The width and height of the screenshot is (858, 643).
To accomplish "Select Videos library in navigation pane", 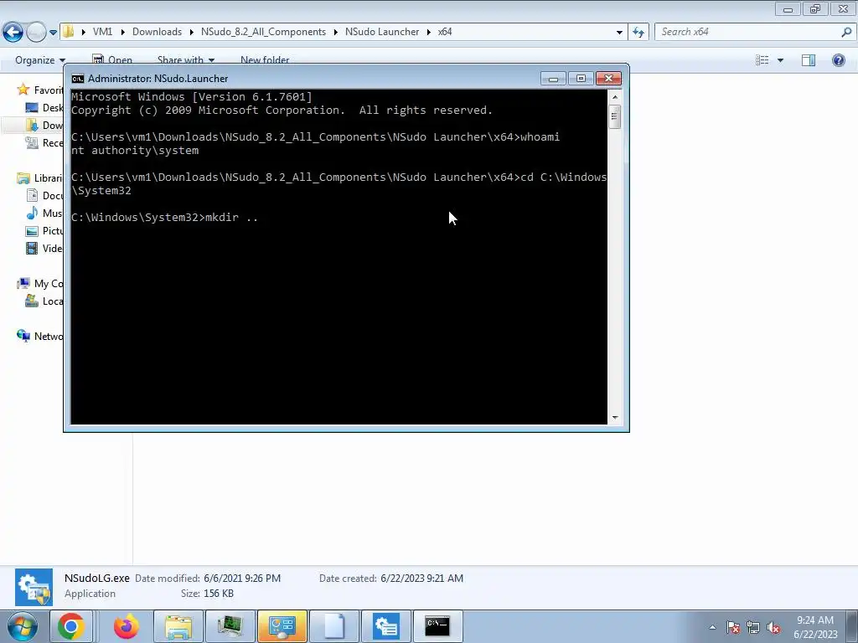I will 44,248.
